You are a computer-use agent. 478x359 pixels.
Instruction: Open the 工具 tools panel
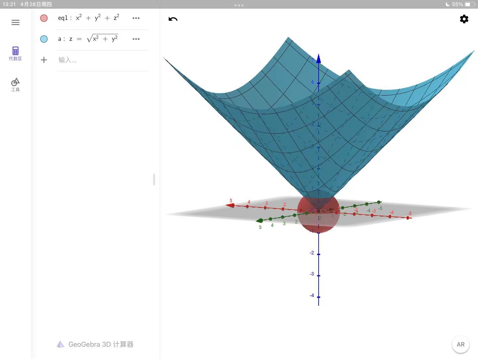(15, 84)
